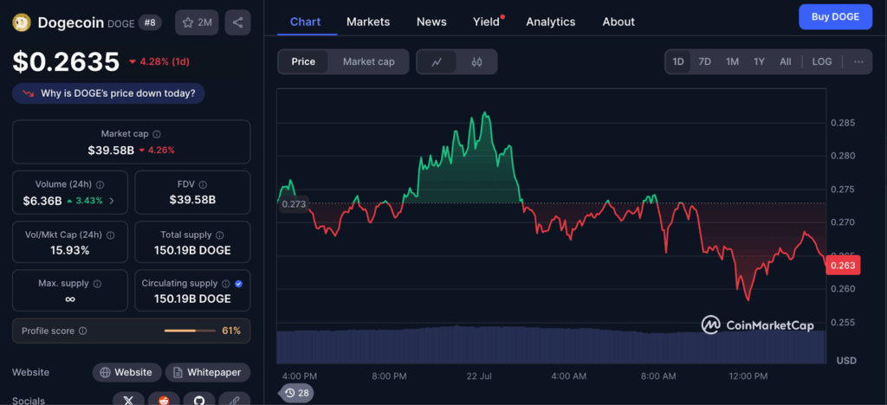Open the X (Twitter) social link
887x405 pixels.
(x=128, y=400)
